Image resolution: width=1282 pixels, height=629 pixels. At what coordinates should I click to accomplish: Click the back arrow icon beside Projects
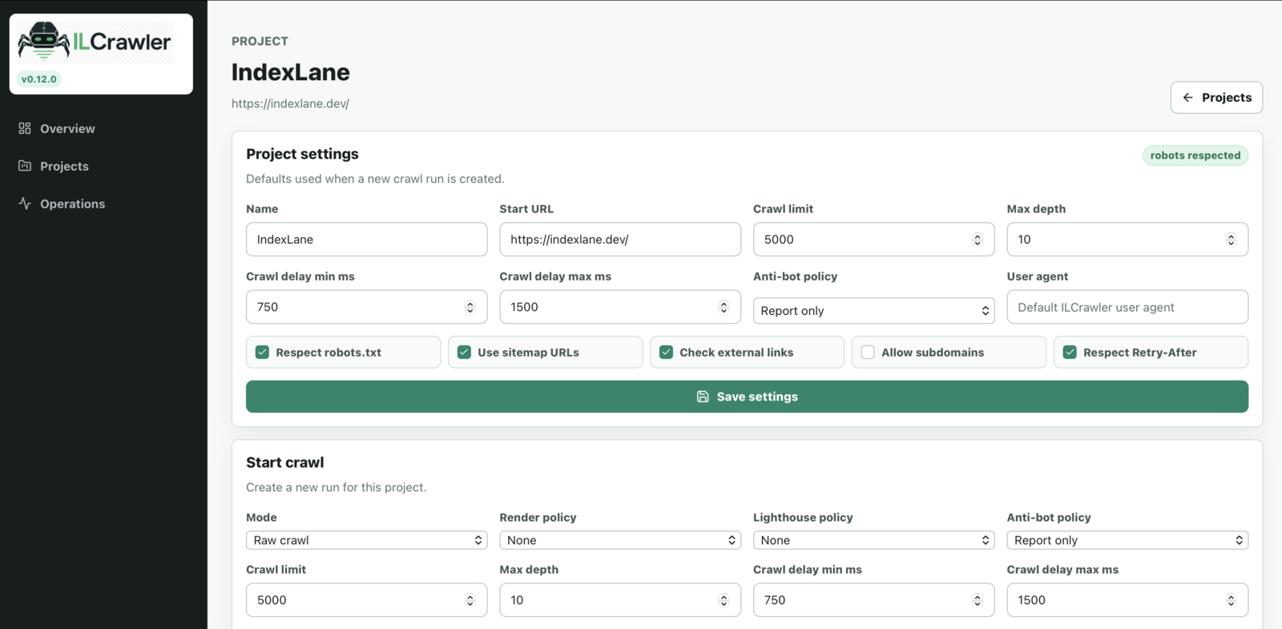(1187, 98)
